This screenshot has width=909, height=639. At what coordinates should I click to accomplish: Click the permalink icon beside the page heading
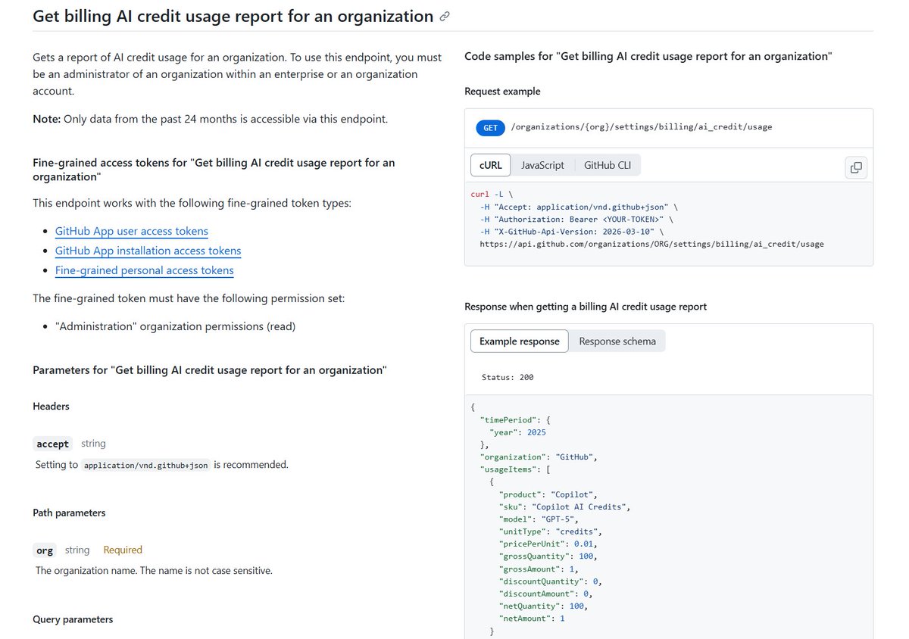click(x=445, y=17)
